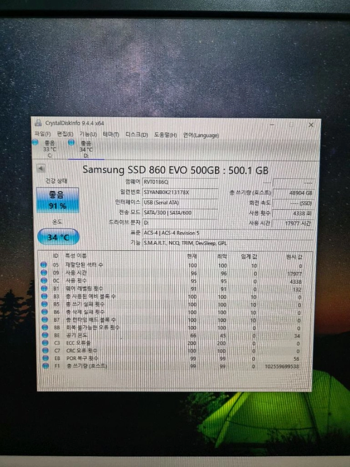The width and height of the screenshot is (350, 467).
Task: Select the 사용 시간 attribute row
Action: point(172,273)
